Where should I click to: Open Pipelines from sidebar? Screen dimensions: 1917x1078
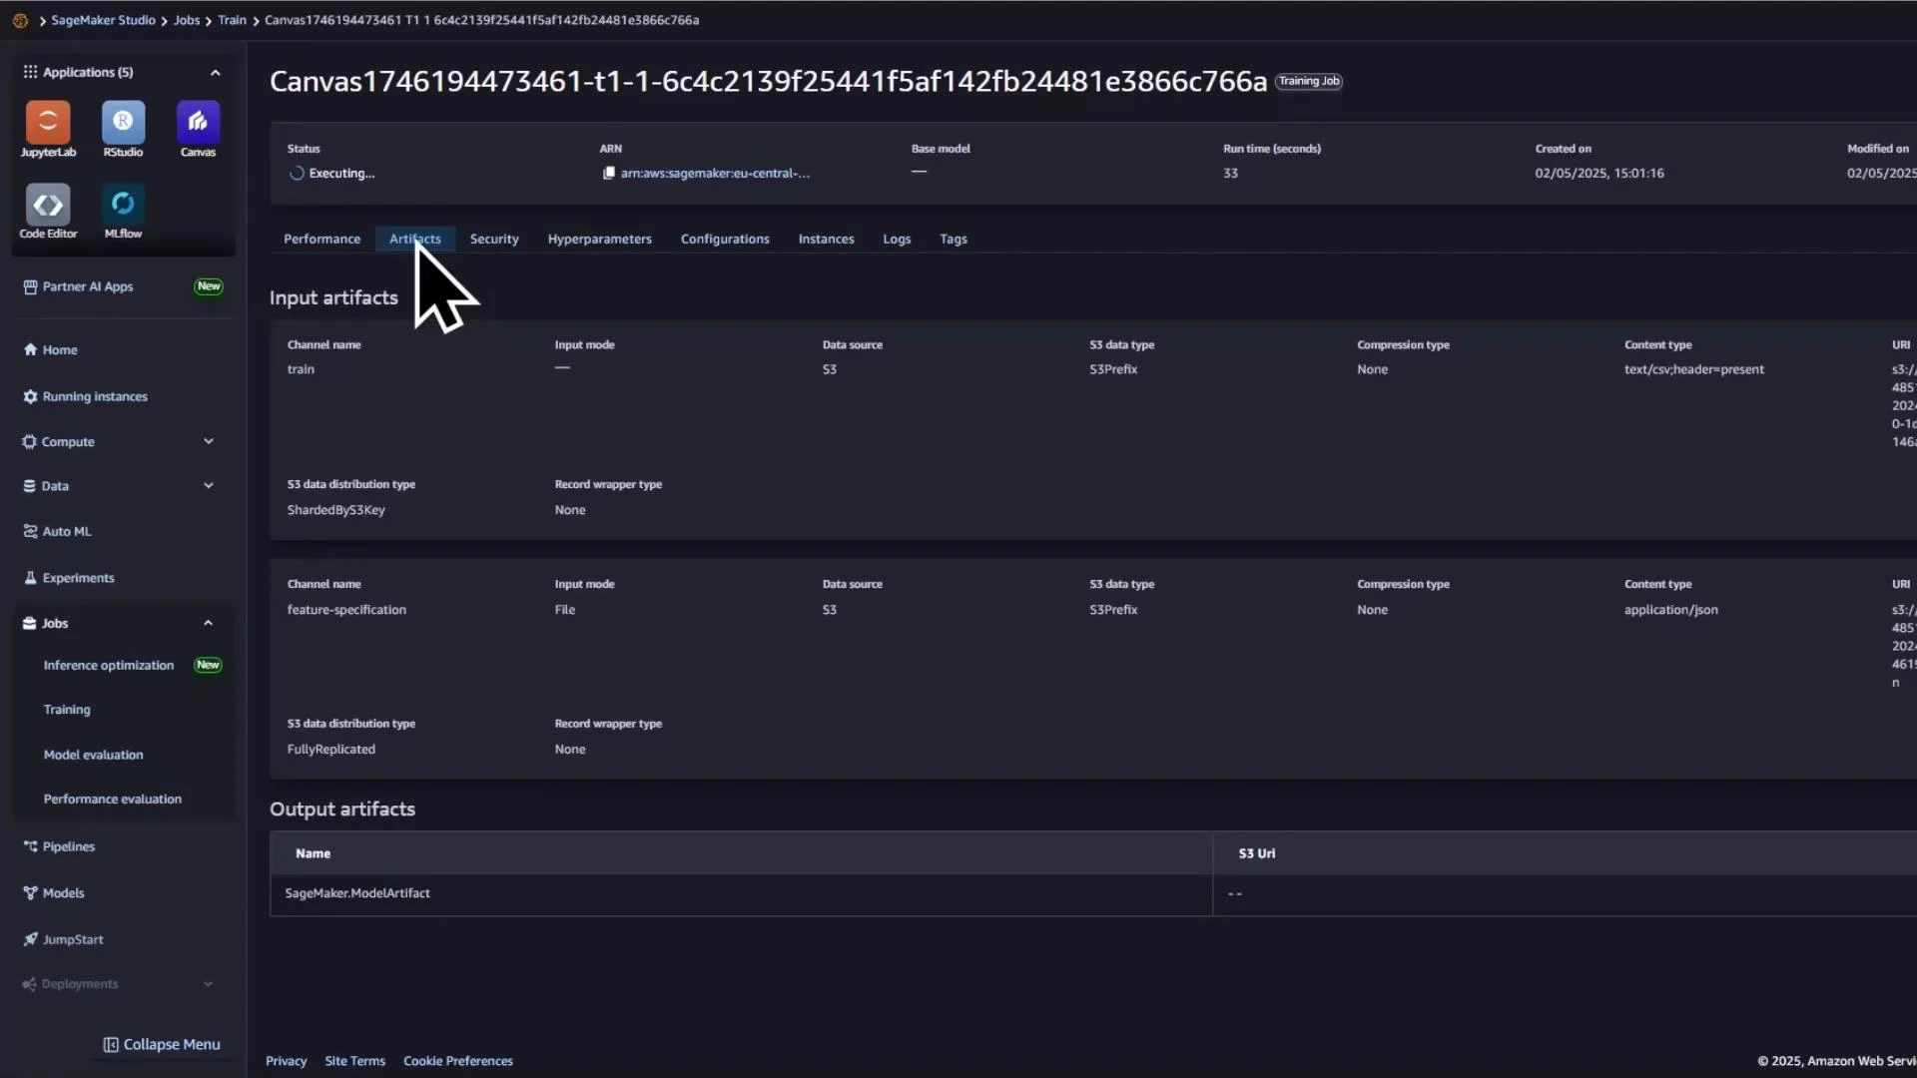(69, 845)
